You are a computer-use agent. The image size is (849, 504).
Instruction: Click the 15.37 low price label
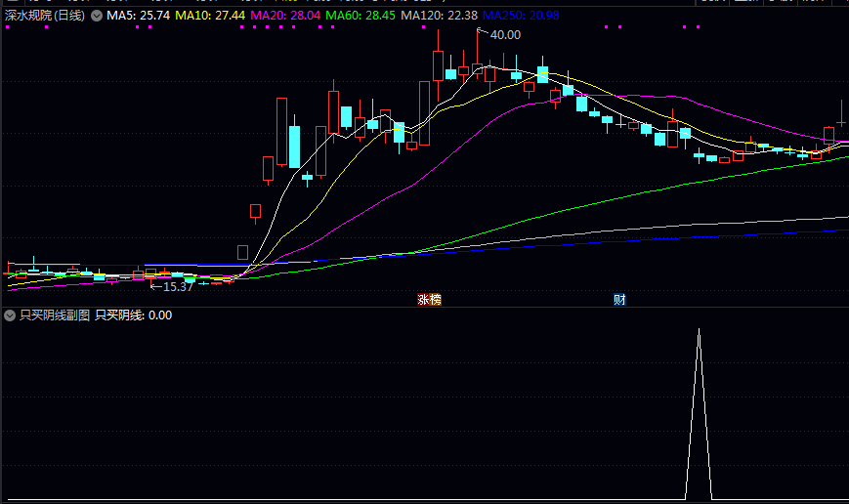click(x=178, y=287)
